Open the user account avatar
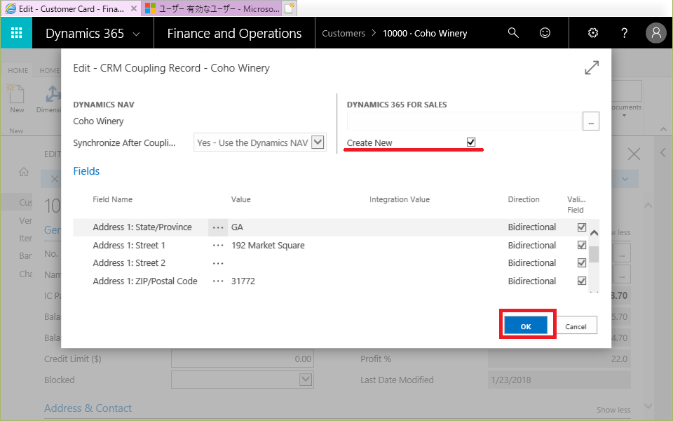The image size is (673, 421). tap(656, 33)
